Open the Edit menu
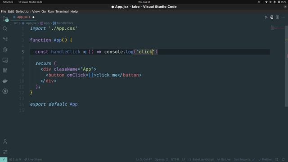Image resolution: width=288 pixels, height=162 pixels. pyautogui.click(x=11, y=11)
